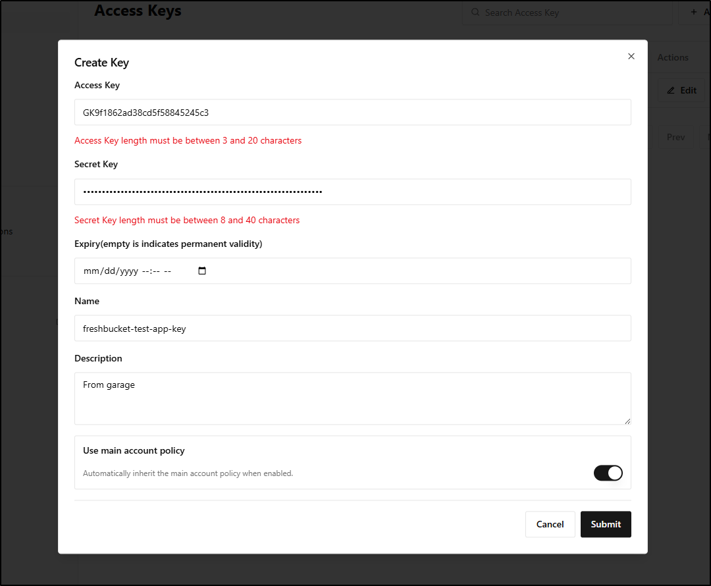Click the Actions column header
Image resolution: width=711 pixels, height=586 pixels.
[x=672, y=57]
